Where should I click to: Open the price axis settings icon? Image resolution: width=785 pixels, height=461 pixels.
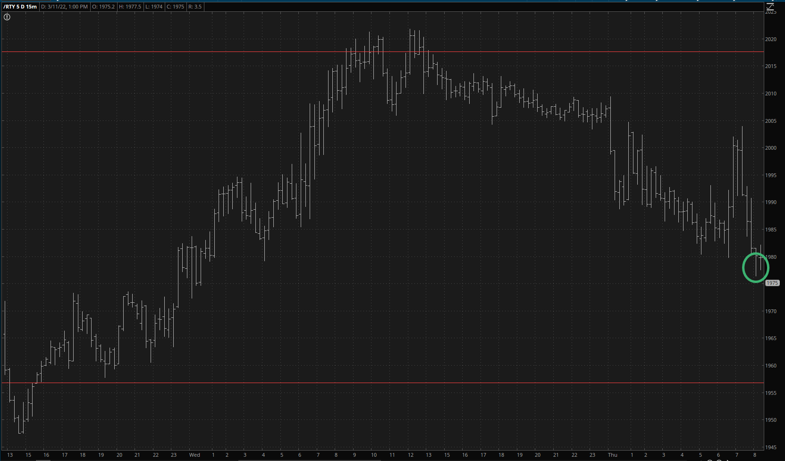[x=770, y=7]
